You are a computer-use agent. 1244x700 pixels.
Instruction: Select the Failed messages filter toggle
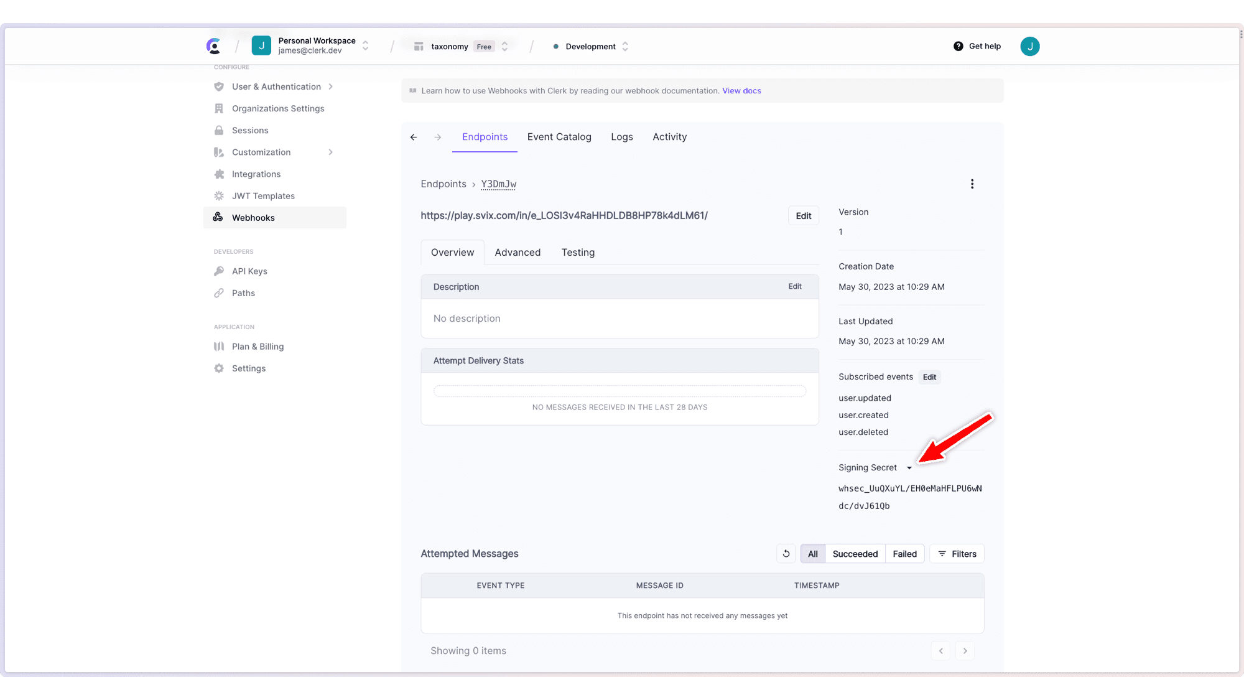904,553
